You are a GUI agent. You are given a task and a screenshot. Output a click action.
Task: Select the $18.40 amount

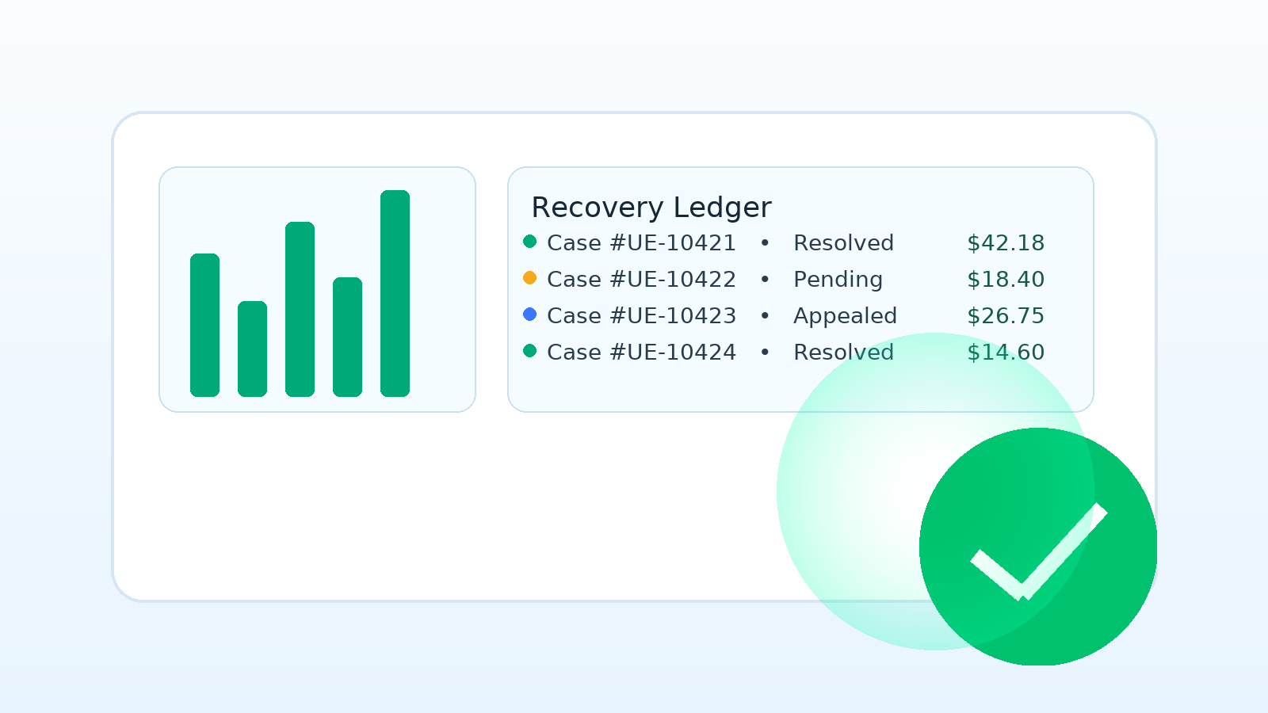click(x=1006, y=280)
